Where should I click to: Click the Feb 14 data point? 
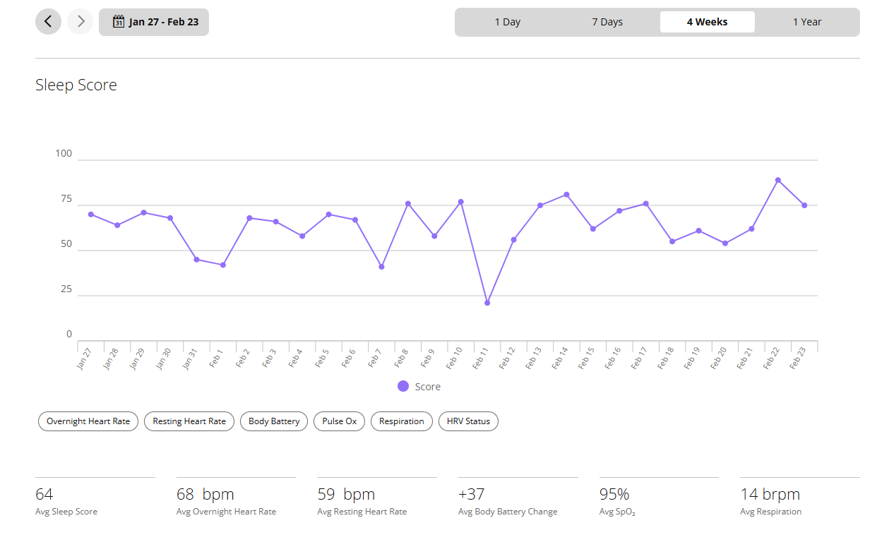point(566,195)
